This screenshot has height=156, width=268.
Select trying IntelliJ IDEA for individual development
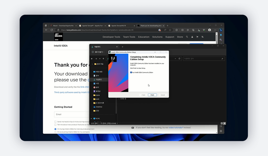[x=55, y=129]
